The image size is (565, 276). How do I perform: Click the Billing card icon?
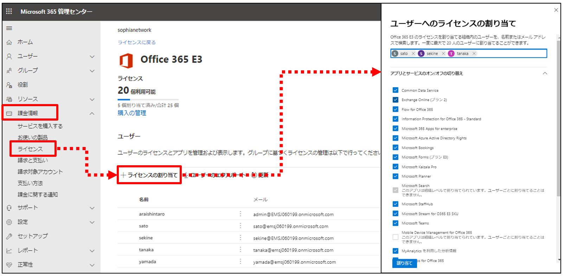tap(9, 113)
